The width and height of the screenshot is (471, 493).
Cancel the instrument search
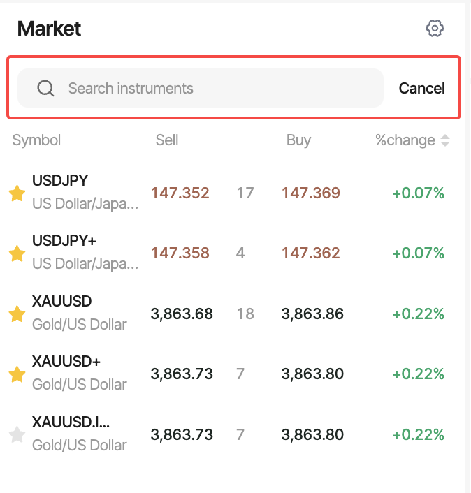(x=421, y=89)
